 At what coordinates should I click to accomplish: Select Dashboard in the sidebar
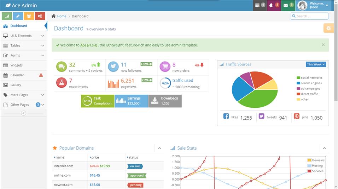(x=23, y=26)
